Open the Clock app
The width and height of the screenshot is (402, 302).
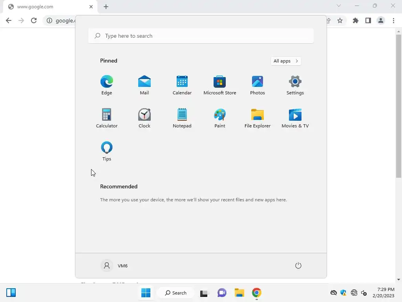(x=144, y=118)
